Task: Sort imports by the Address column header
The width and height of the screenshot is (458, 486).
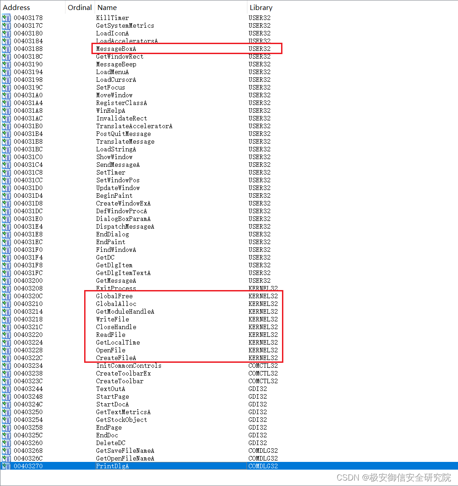Action: tap(16, 7)
